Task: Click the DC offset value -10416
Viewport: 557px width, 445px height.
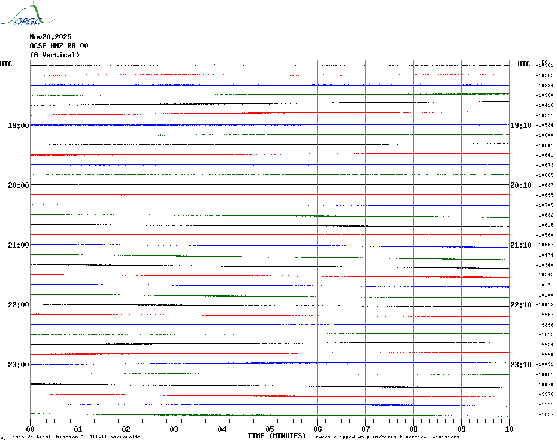Action: 544,105
